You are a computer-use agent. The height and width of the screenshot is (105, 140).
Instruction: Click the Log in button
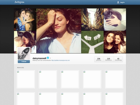pyautogui.click(x=121, y=2)
